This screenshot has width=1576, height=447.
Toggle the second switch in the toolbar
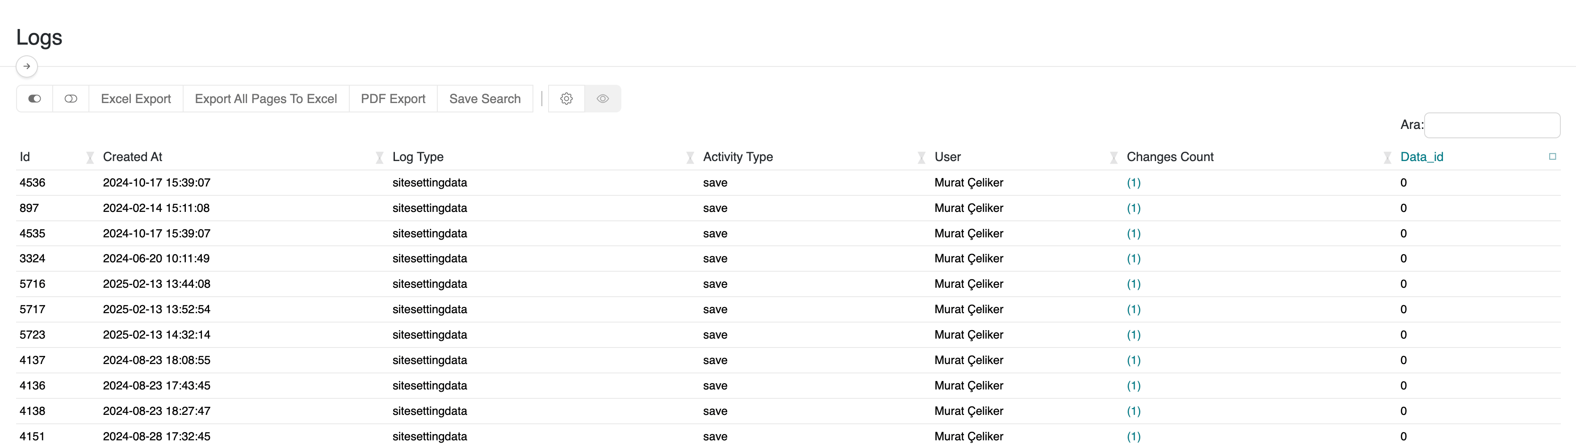click(x=71, y=98)
